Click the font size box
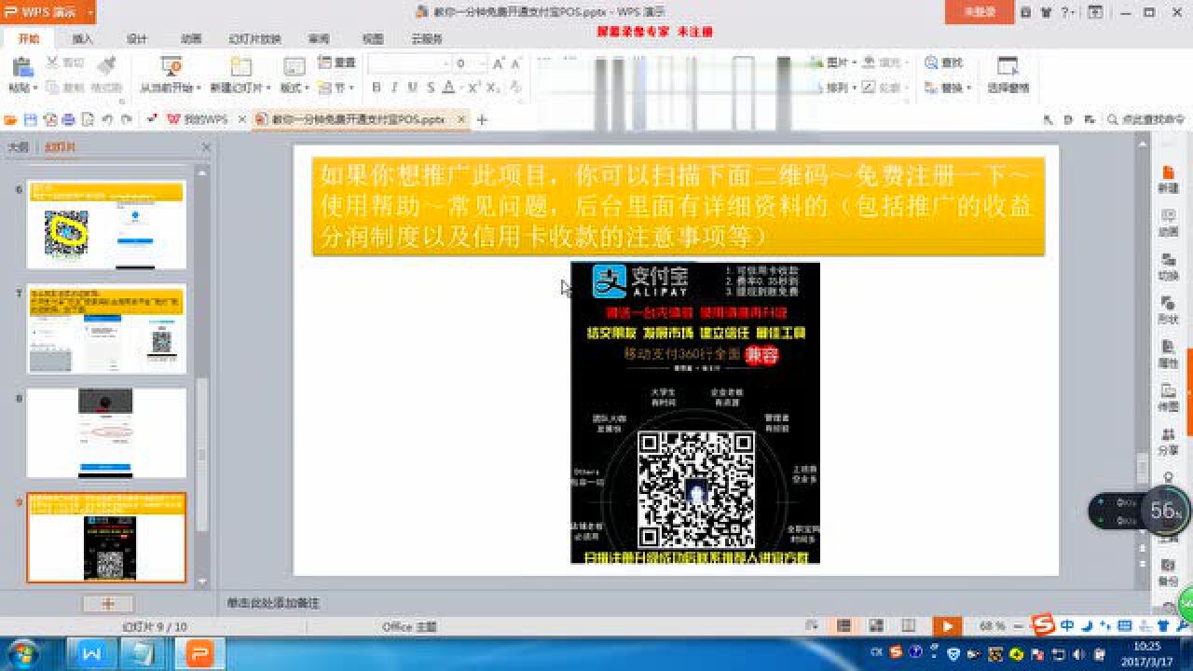 point(469,63)
